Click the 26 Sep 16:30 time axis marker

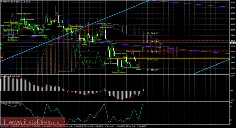point(141,126)
